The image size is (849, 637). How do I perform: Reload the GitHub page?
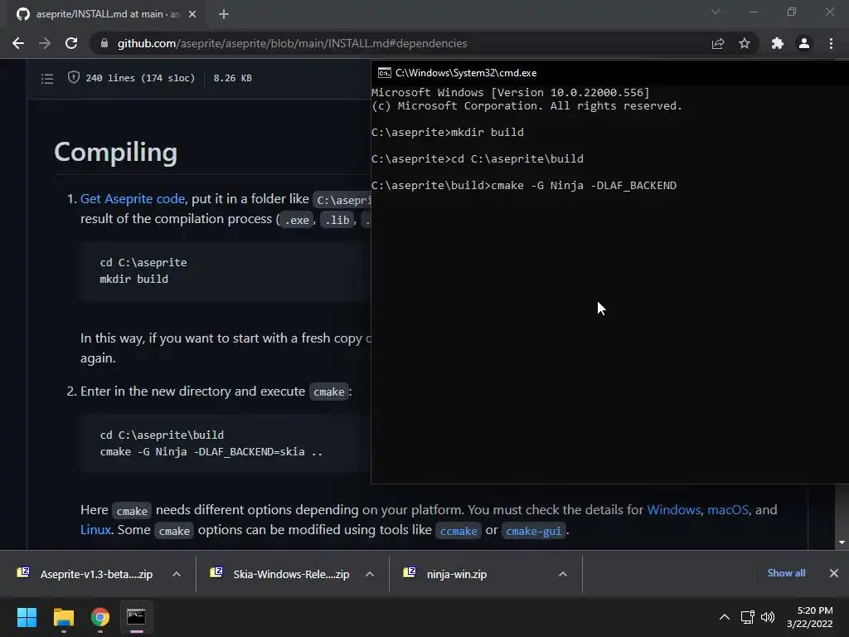(71, 43)
